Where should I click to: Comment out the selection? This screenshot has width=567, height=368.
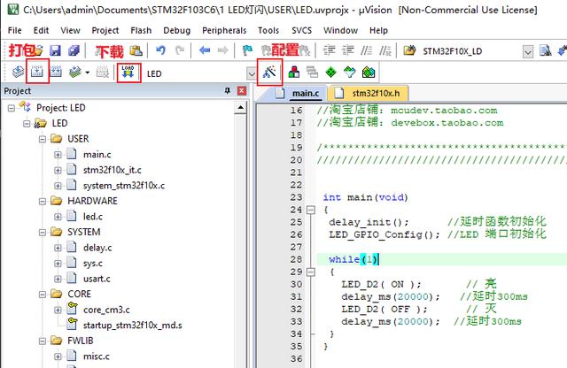[366, 50]
